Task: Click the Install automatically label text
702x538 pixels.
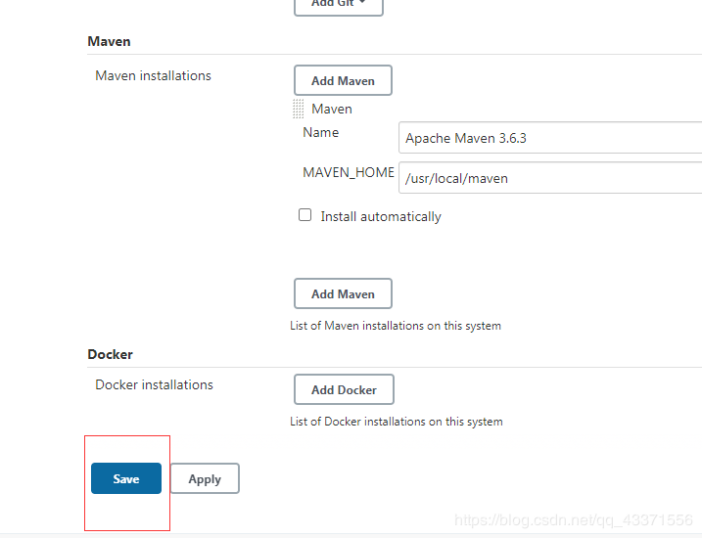Action: (x=381, y=216)
